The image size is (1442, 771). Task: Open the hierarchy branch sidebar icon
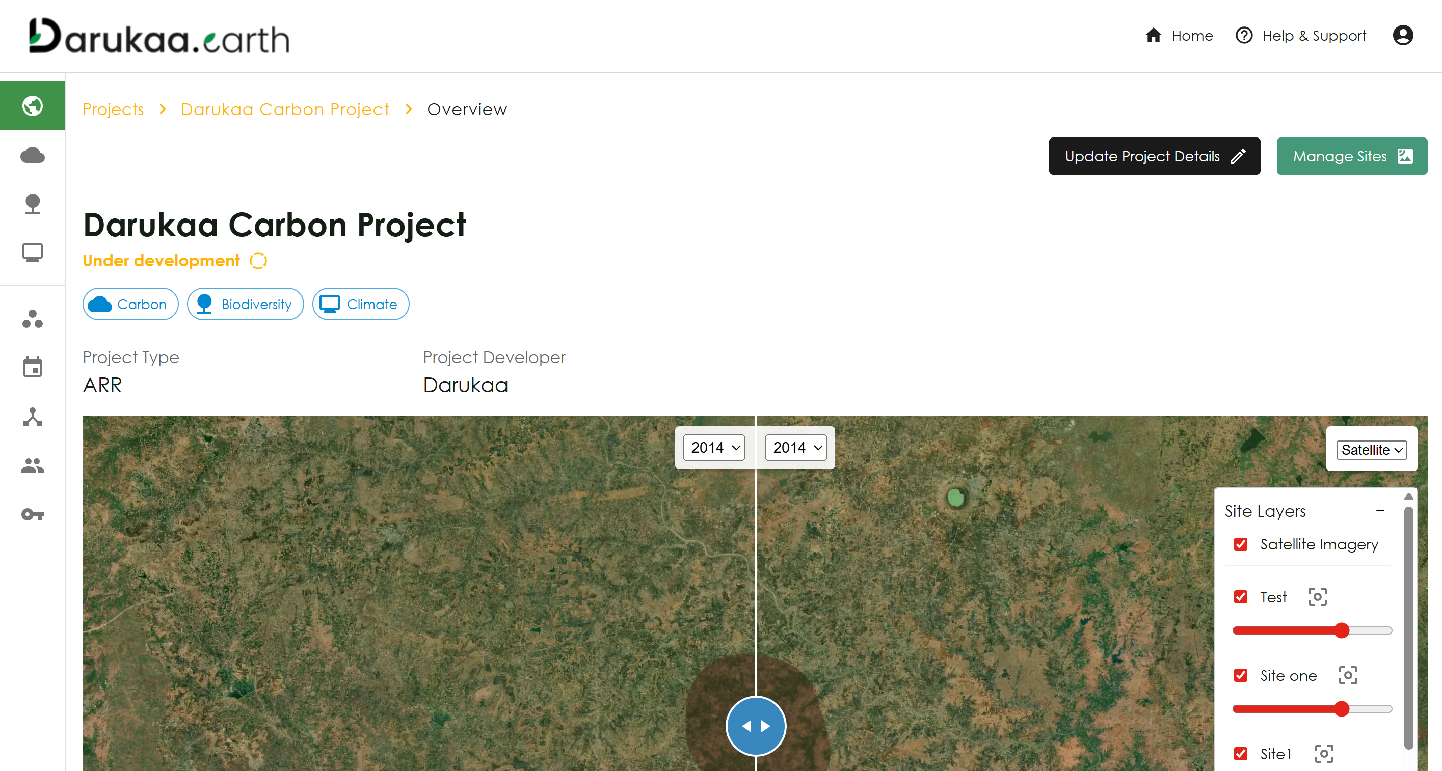[33, 417]
